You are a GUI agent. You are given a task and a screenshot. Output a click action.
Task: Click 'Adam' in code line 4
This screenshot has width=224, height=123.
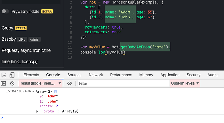[x=125, y=12]
